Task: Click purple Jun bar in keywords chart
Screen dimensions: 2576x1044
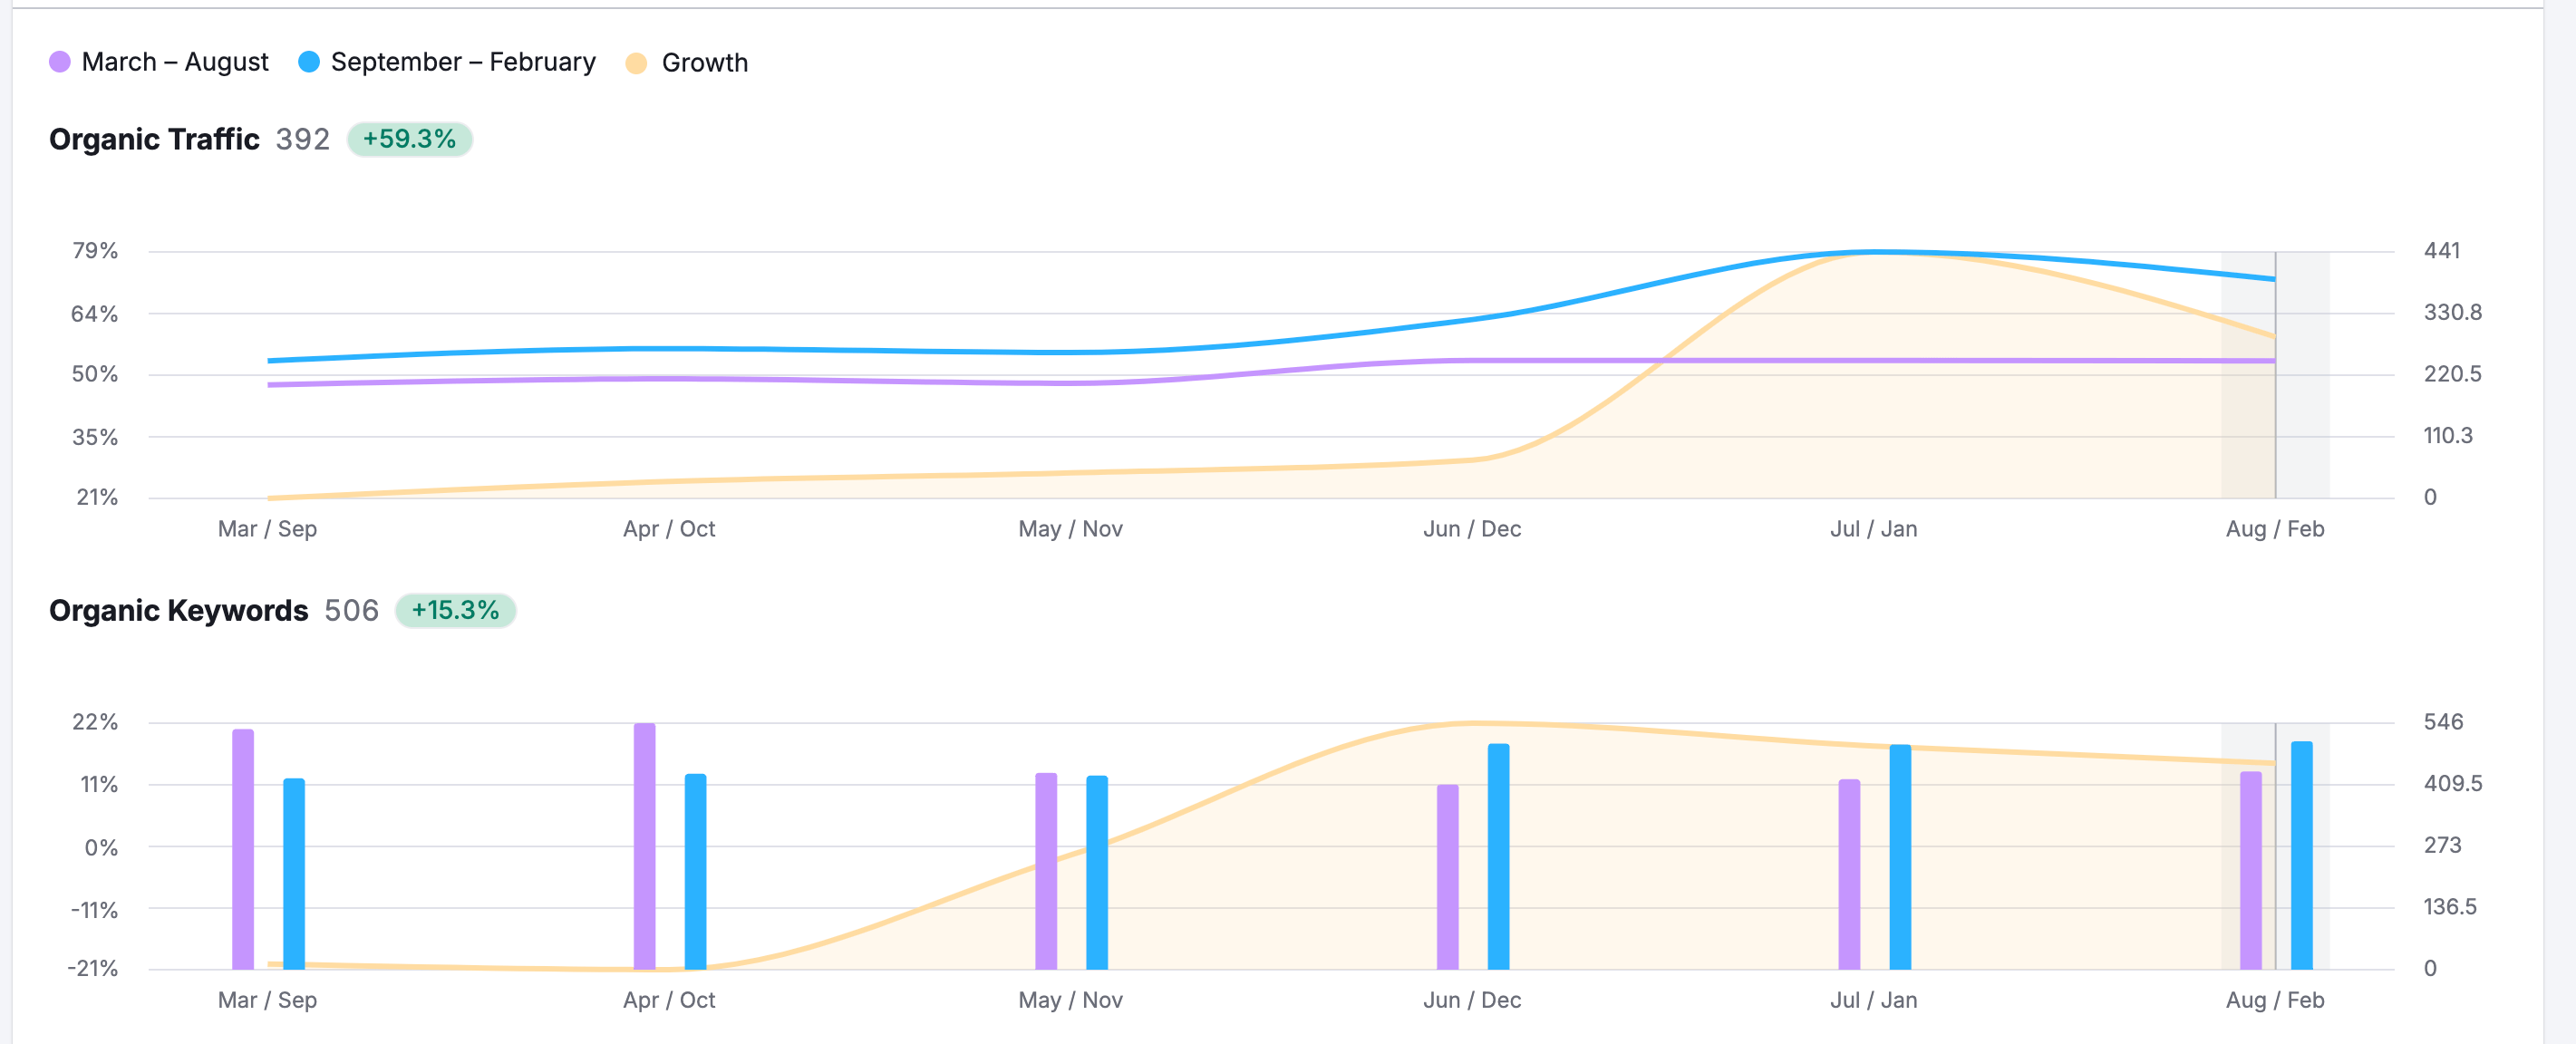Action: pos(1447,877)
